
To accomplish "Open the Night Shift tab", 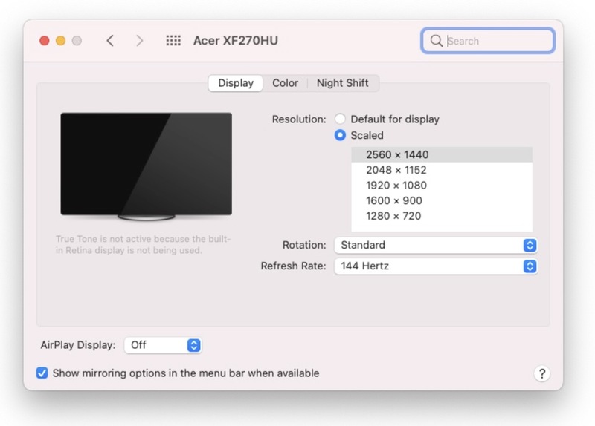I will pos(343,83).
